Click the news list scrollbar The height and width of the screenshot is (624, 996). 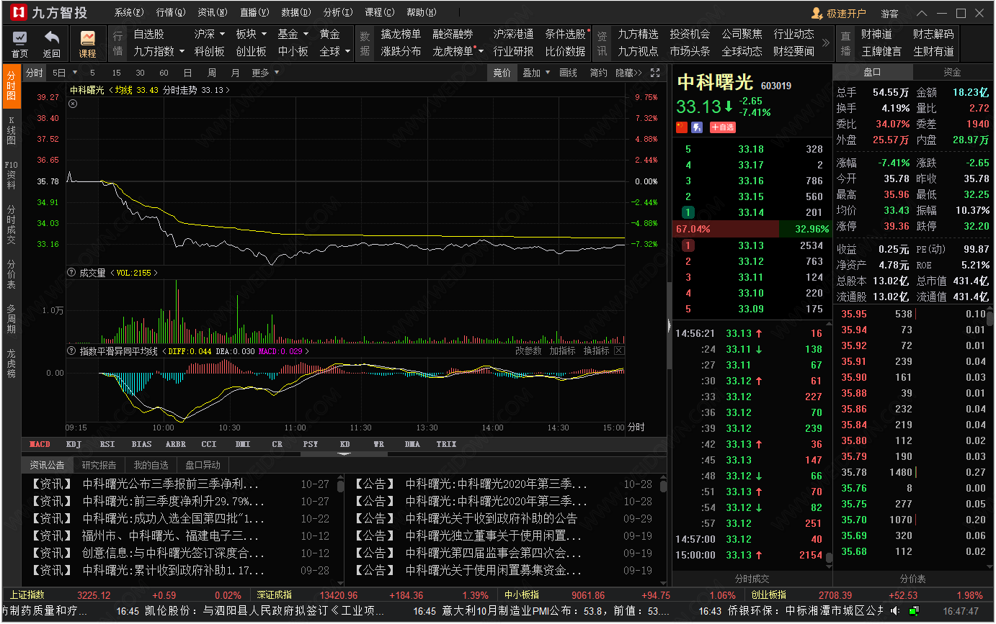[340, 487]
